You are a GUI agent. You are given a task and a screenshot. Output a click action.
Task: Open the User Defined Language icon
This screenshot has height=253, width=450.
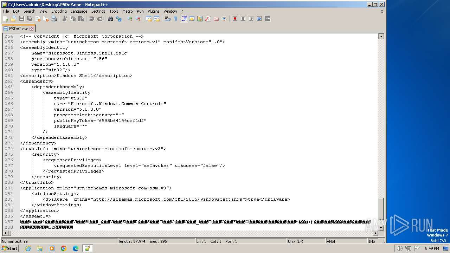point(192,19)
